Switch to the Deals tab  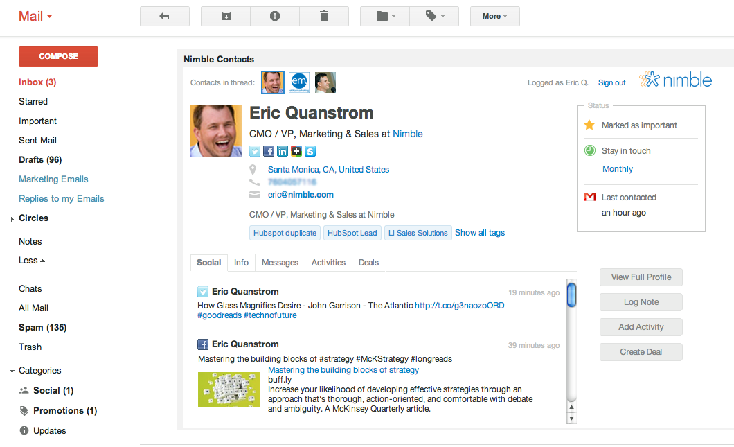coord(368,263)
